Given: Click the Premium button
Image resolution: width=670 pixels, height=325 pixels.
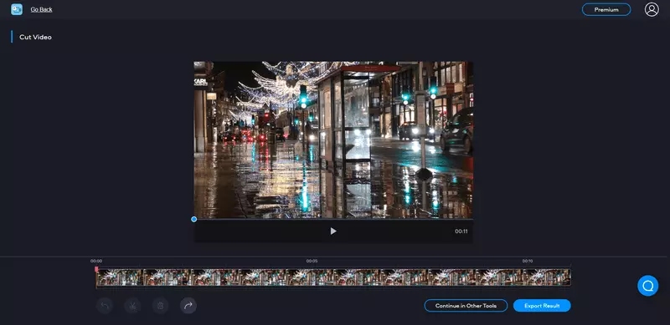Looking at the screenshot, I should pos(606,9).
